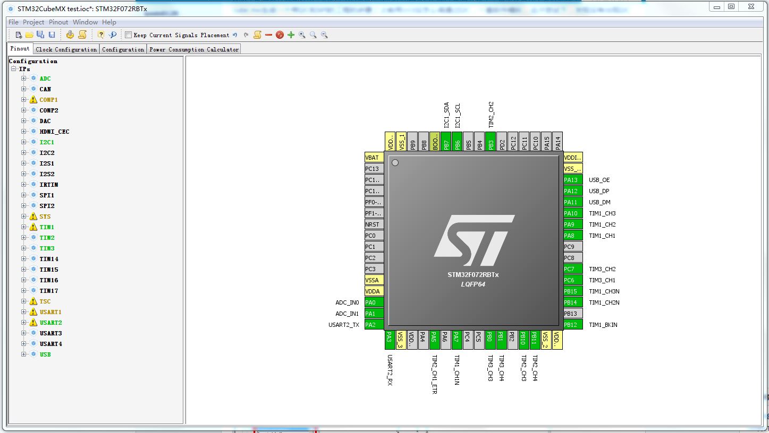Click the Best Fit zoom icon
The height and width of the screenshot is (433, 769).
click(313, 35)
